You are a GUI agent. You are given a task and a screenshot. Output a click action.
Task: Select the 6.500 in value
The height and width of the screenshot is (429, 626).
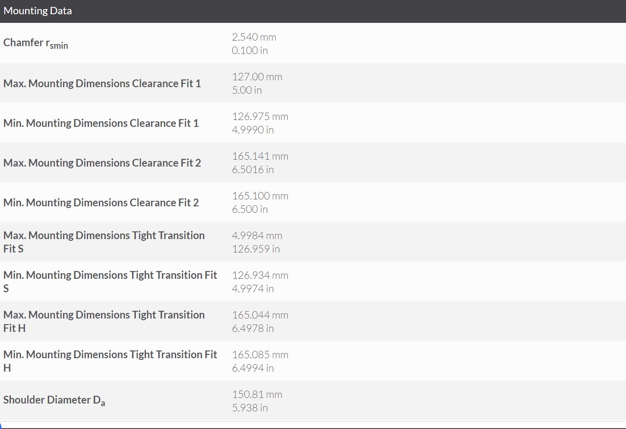point(250,209)
